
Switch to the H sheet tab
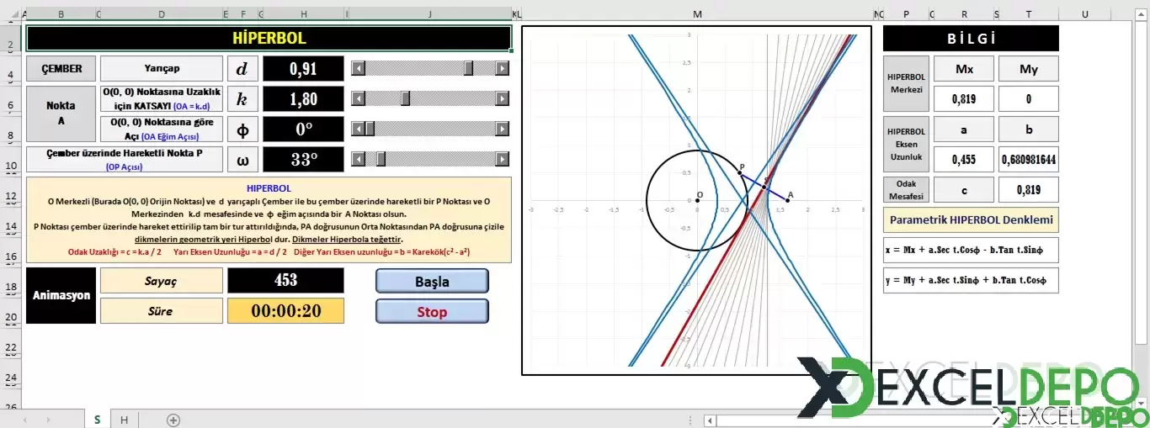pyautogui.click(x=124, y=420)
